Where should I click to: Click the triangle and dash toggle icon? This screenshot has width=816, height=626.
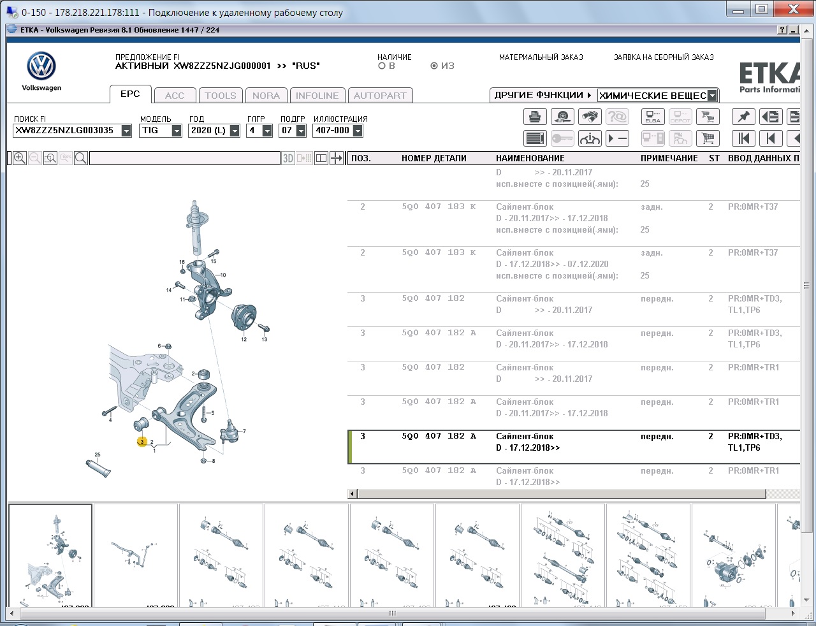point(617,138)
